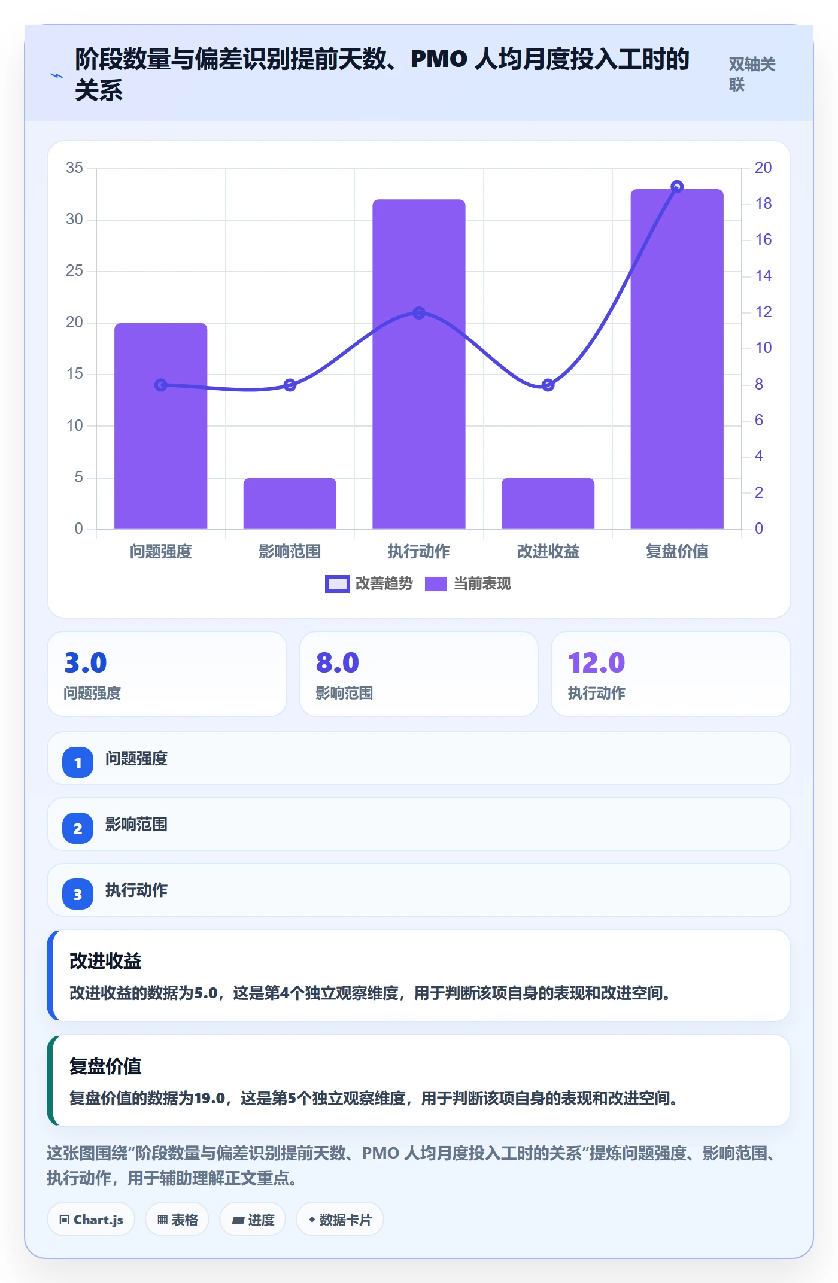
Task: Select the 进度 tag
Action: point(253,1220)
